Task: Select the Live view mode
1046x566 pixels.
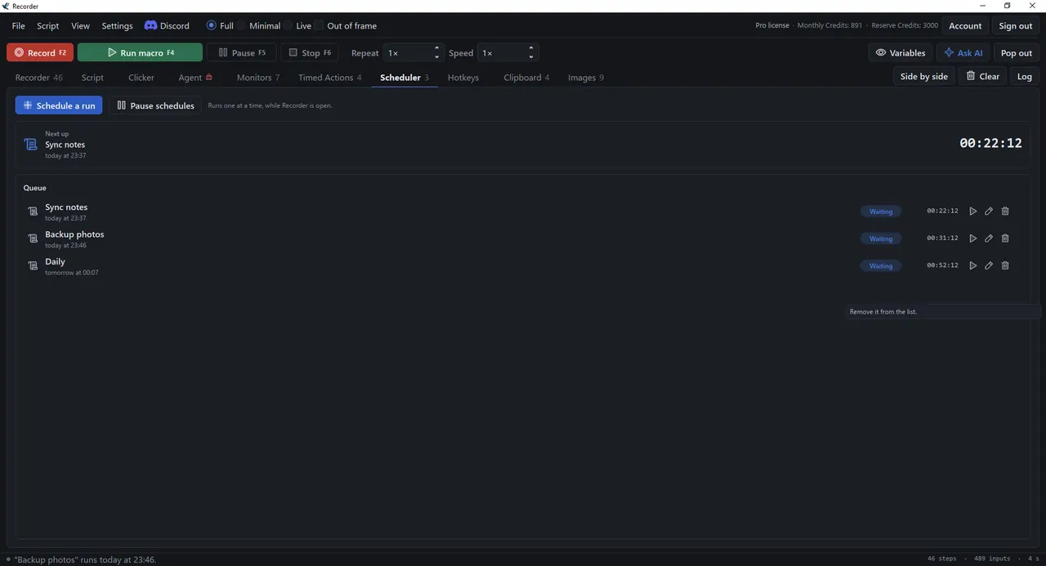Action: point(297,25)
